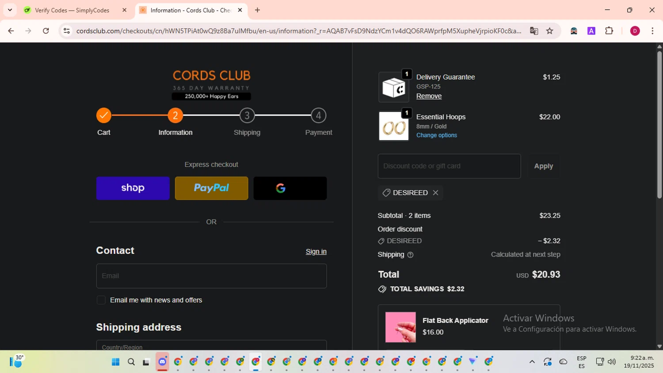The width and height of the screenshot is (663, 373).
Task: Switch the ESP ES keyboard language
Action: [582, 362]
